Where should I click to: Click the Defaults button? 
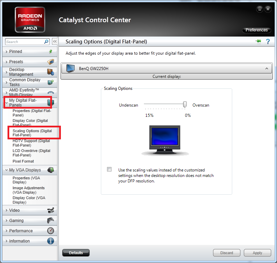point(76,253)
